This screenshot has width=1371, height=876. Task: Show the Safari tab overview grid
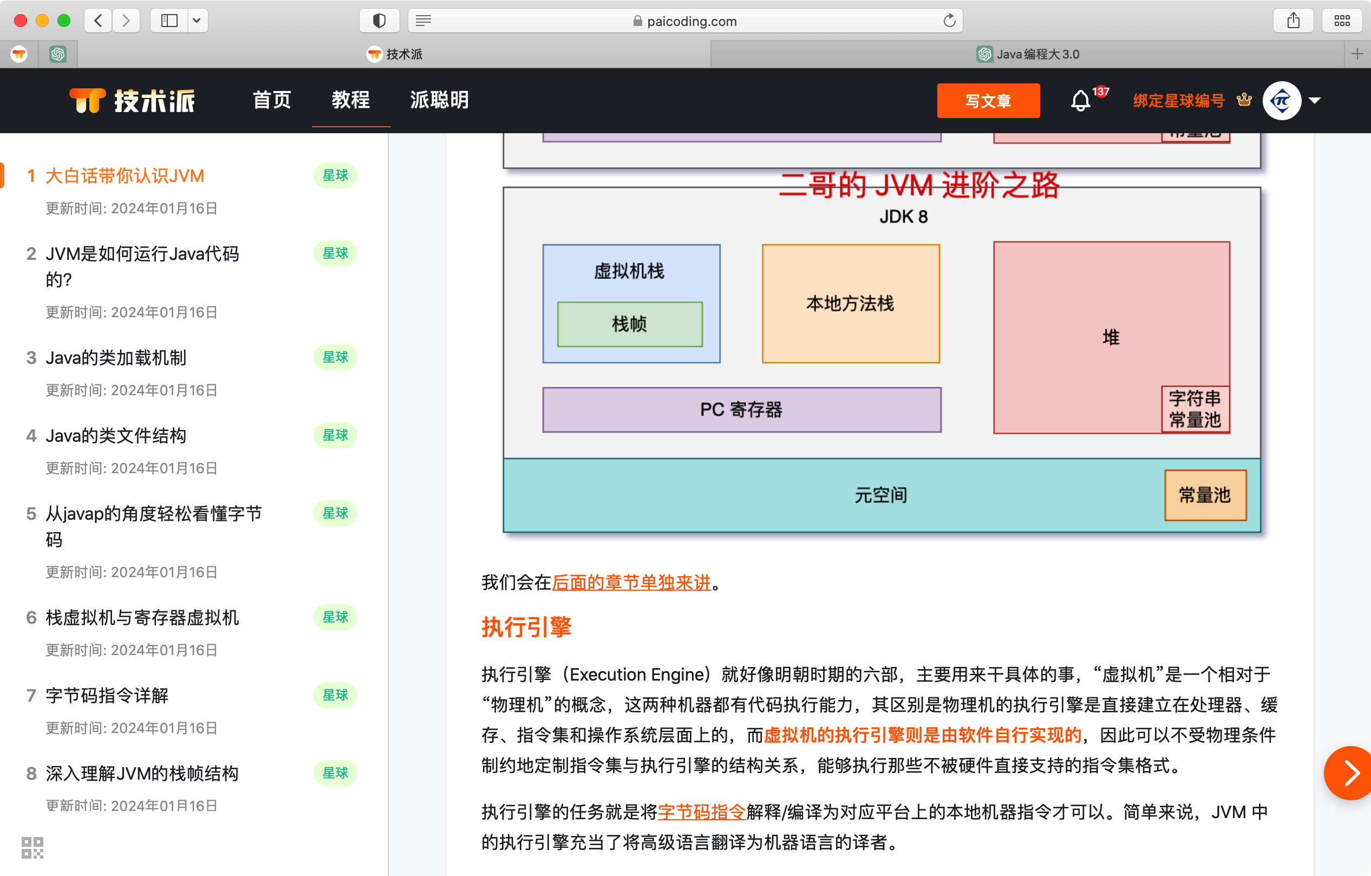pyautogui.click(x=1342, y=21)
